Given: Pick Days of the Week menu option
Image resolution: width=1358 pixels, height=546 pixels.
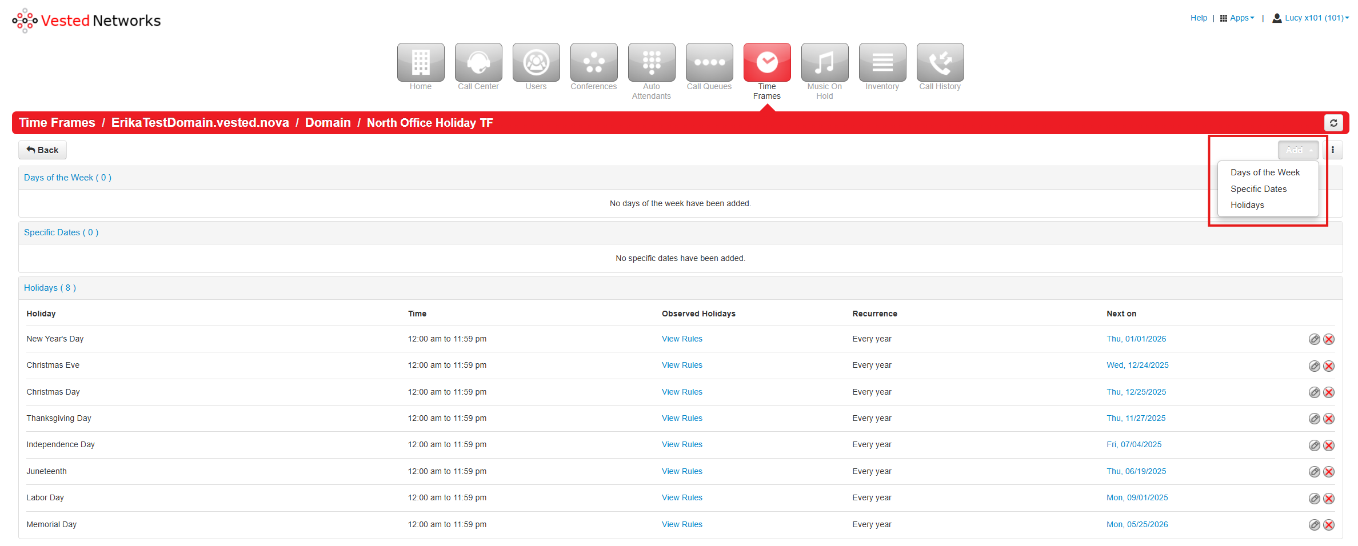Looking at the screenshot, I should [x=1264, y=172].
